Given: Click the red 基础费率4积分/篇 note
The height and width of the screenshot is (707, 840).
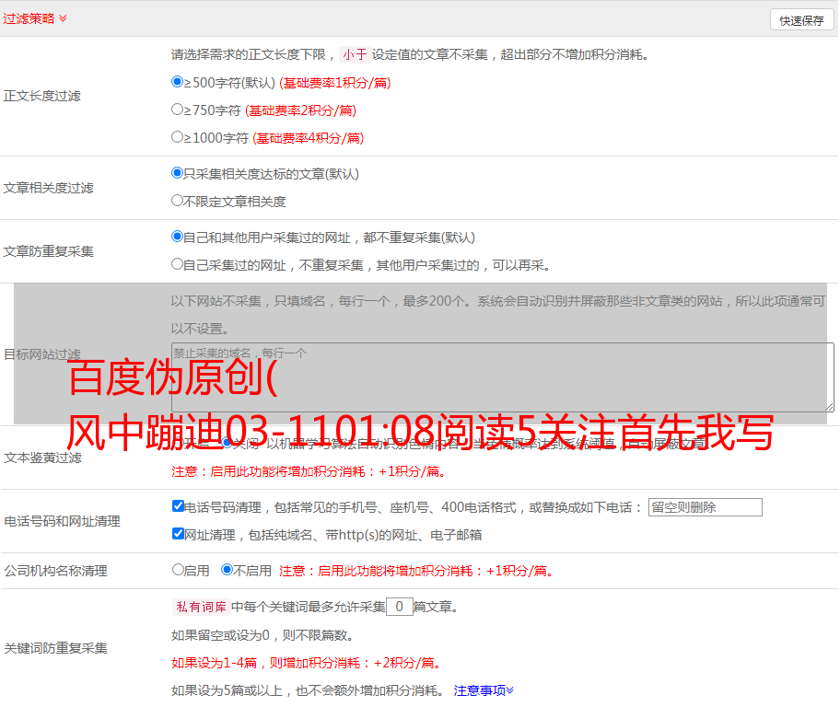Looking at the screenshot, I should click(x=308, y=138).
